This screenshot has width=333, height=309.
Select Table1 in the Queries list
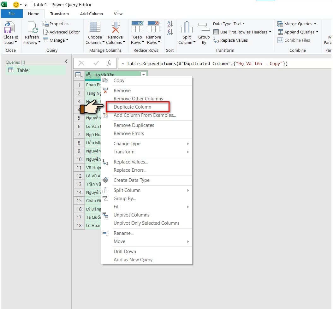coord(24,70)
